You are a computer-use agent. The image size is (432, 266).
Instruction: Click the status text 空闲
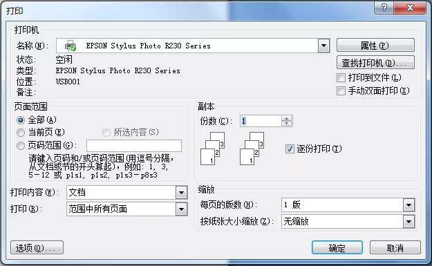click(64, 59)
